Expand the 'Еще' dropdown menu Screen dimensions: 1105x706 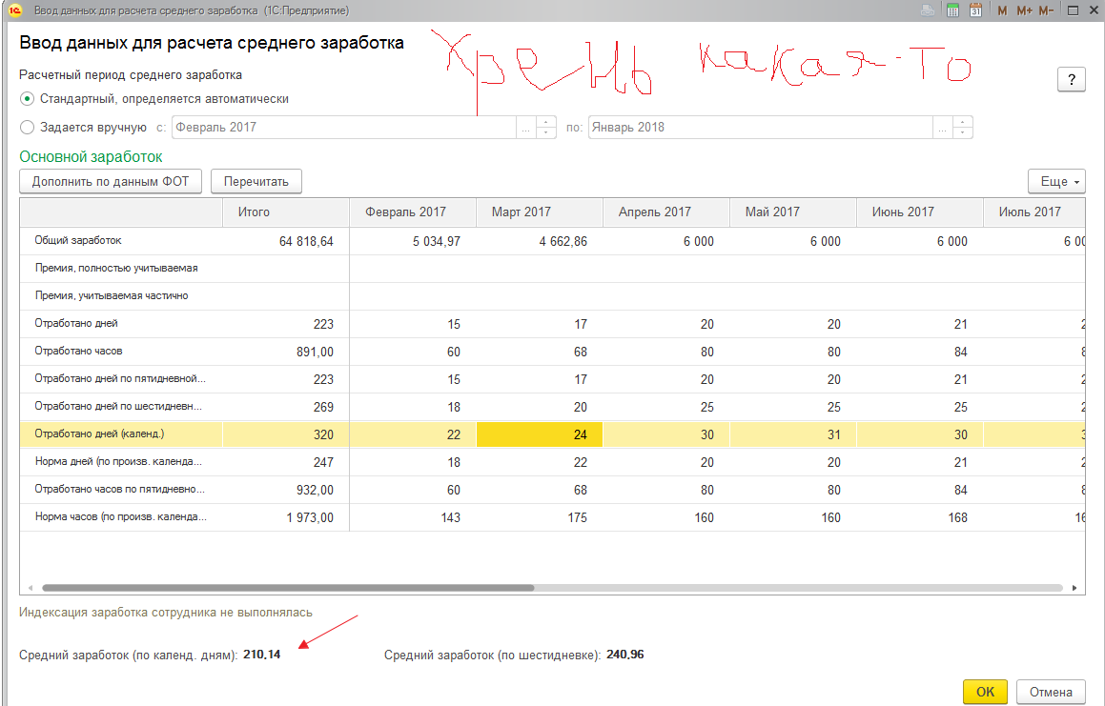tap(1056, 181)
